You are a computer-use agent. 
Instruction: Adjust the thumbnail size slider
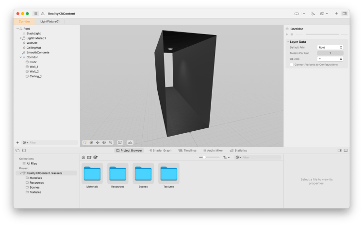point(205,157)
